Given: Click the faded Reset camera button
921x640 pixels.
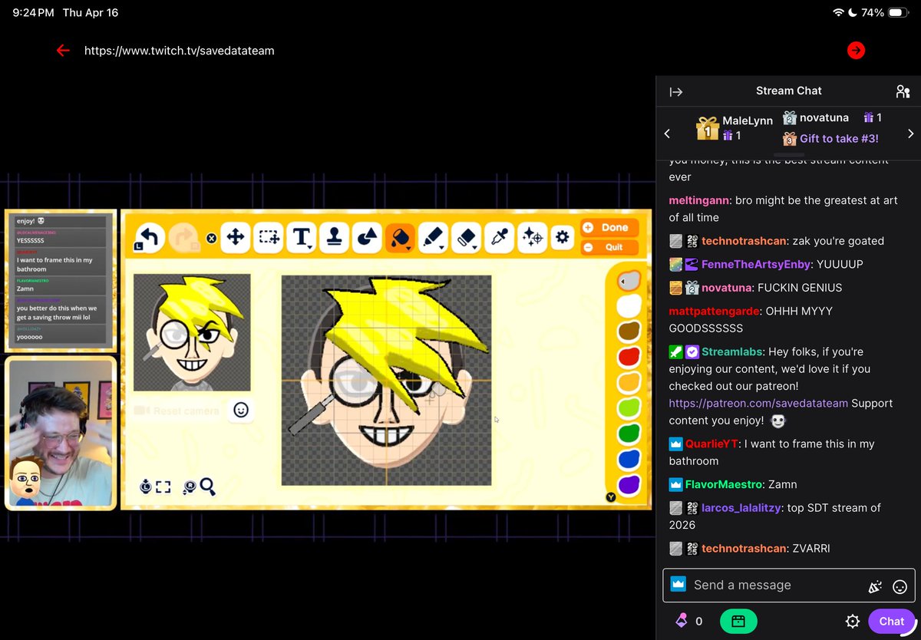Looking at the screenshot, I should [x=177, y=411].
